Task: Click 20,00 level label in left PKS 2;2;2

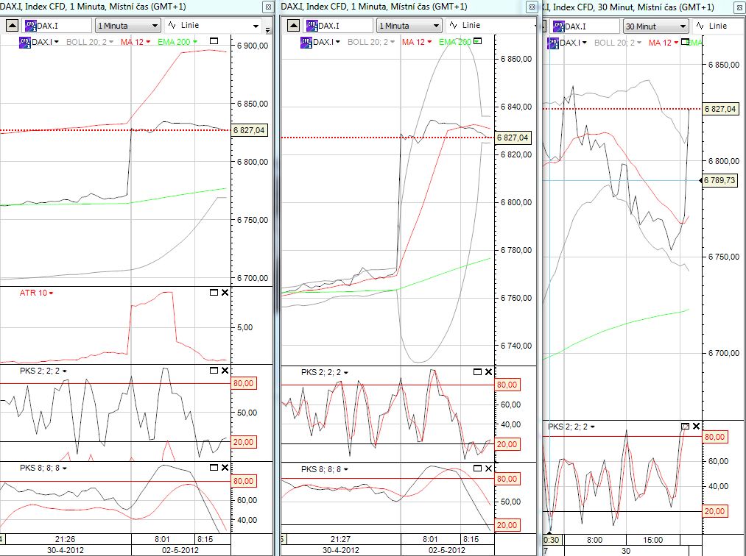Action: 244,442
